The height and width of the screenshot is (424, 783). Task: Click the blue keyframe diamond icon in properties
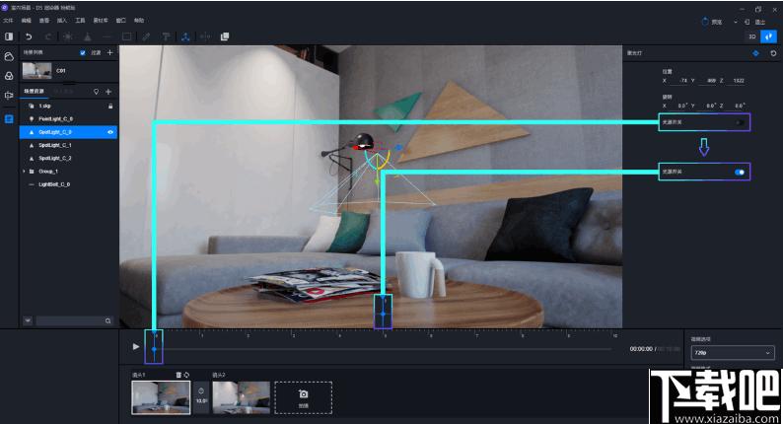click(755, 53)
